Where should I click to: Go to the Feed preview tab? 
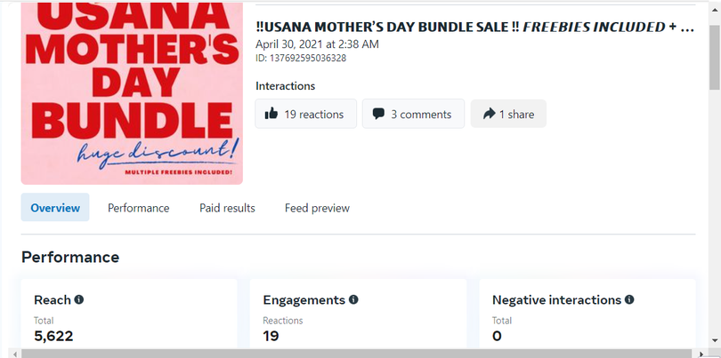coord(317,208)
